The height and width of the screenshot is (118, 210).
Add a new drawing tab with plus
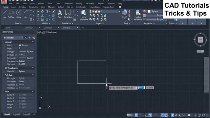[x=83, y=28]
